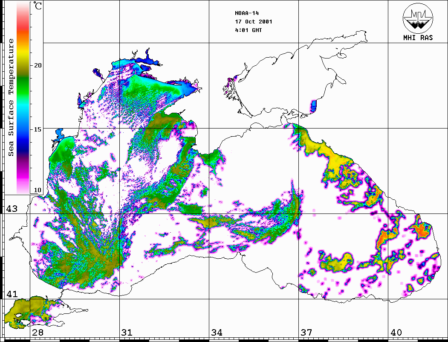Click the '10' tick label on legend

click(38, 190)
